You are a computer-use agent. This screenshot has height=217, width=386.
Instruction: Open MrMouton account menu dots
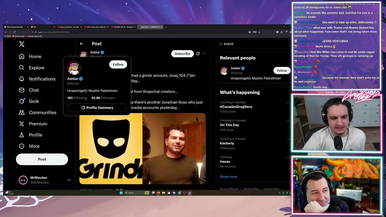click(69, 180)
